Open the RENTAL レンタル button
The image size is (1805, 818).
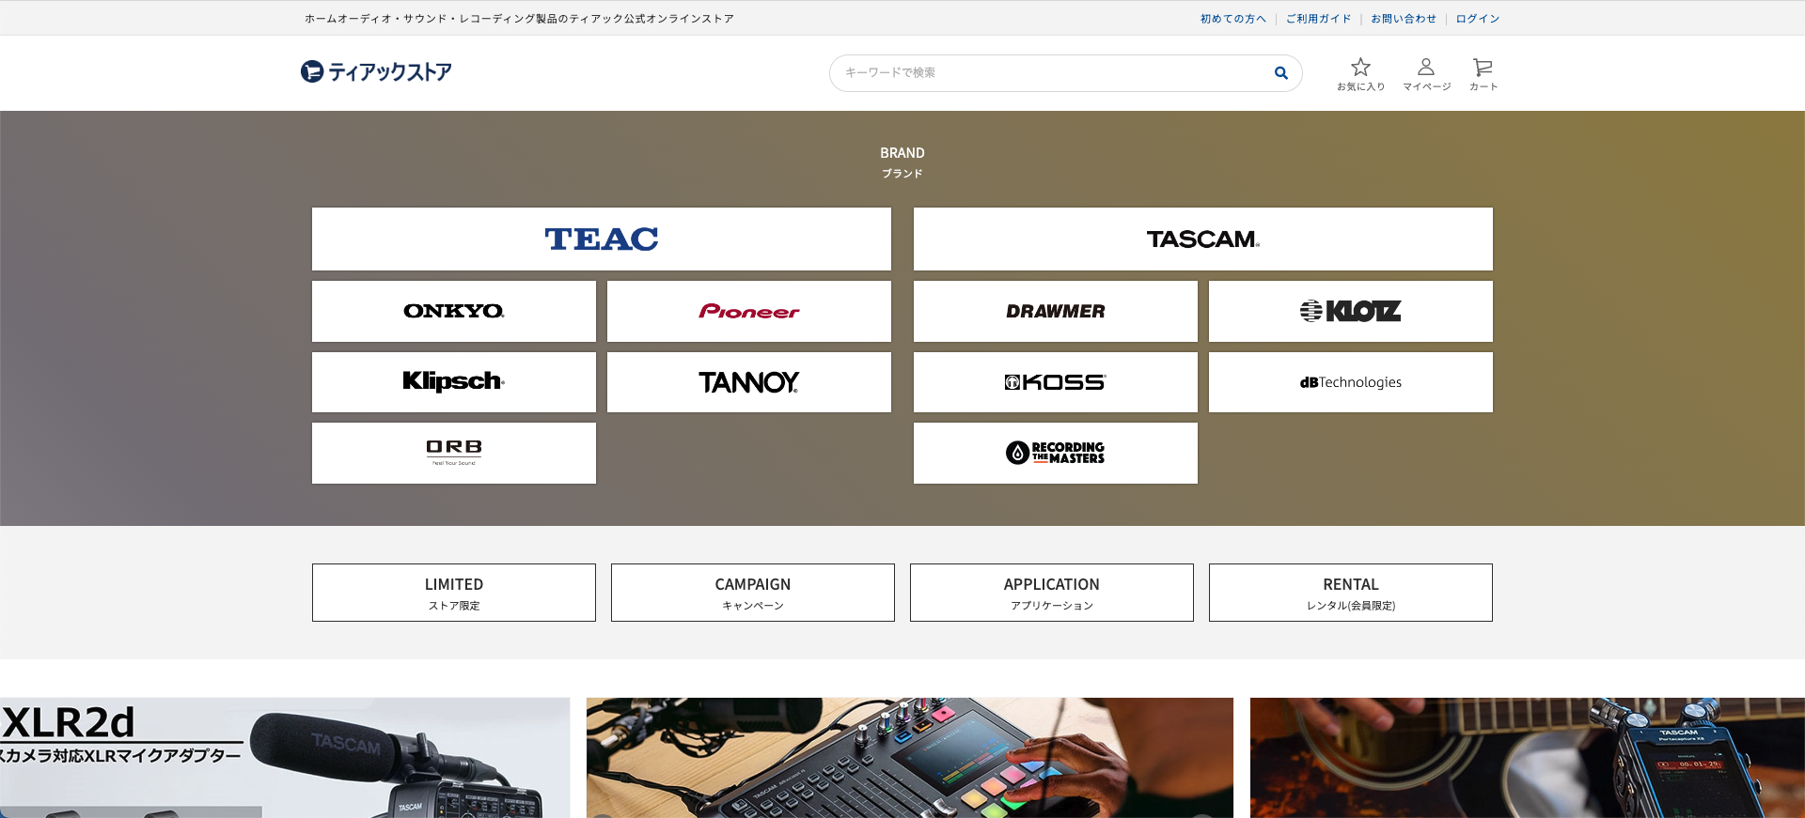[x=1351, y=593]
